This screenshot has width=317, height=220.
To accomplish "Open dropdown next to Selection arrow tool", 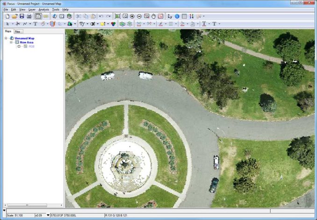I will coord(13,24).
